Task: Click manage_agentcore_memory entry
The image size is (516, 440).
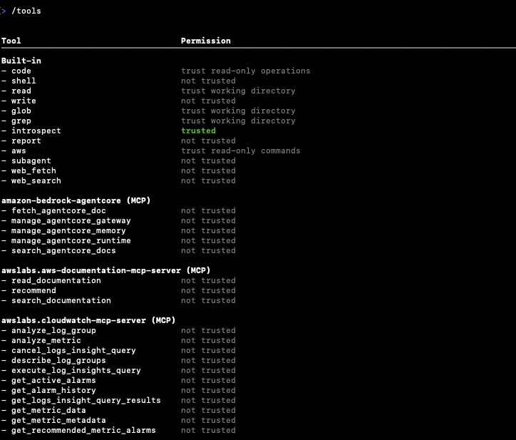Action: coord(68,230)
